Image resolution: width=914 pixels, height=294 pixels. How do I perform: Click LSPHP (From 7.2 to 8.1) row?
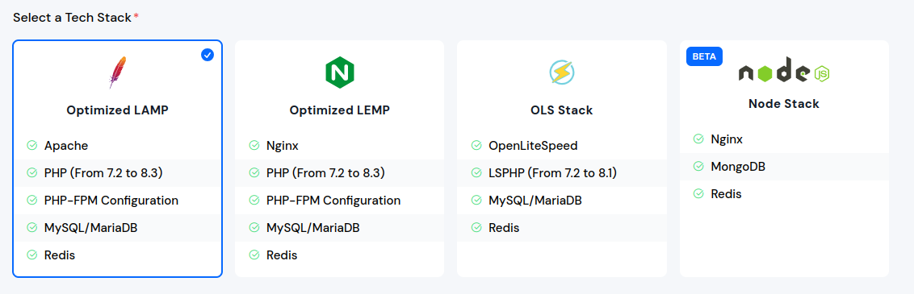pos(562,173)
